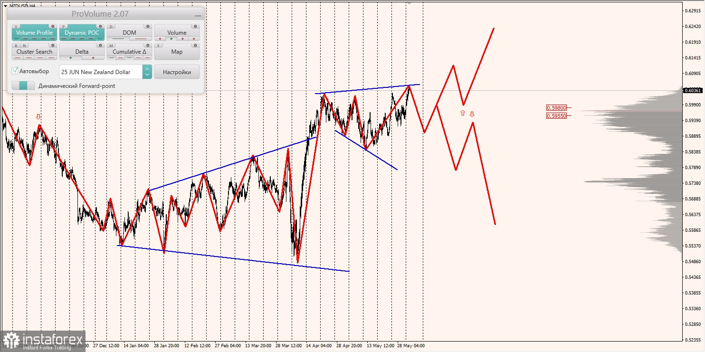705x352 pixels.
Task: Toggle the Dynamic POC indicator
Action: (x=82, y=33)
